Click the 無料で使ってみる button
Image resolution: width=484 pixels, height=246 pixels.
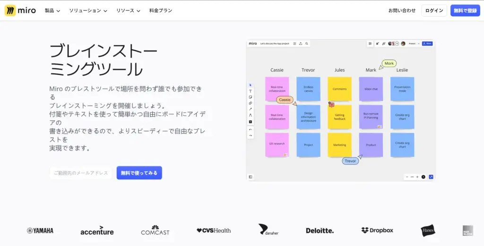tap(139, 173)
